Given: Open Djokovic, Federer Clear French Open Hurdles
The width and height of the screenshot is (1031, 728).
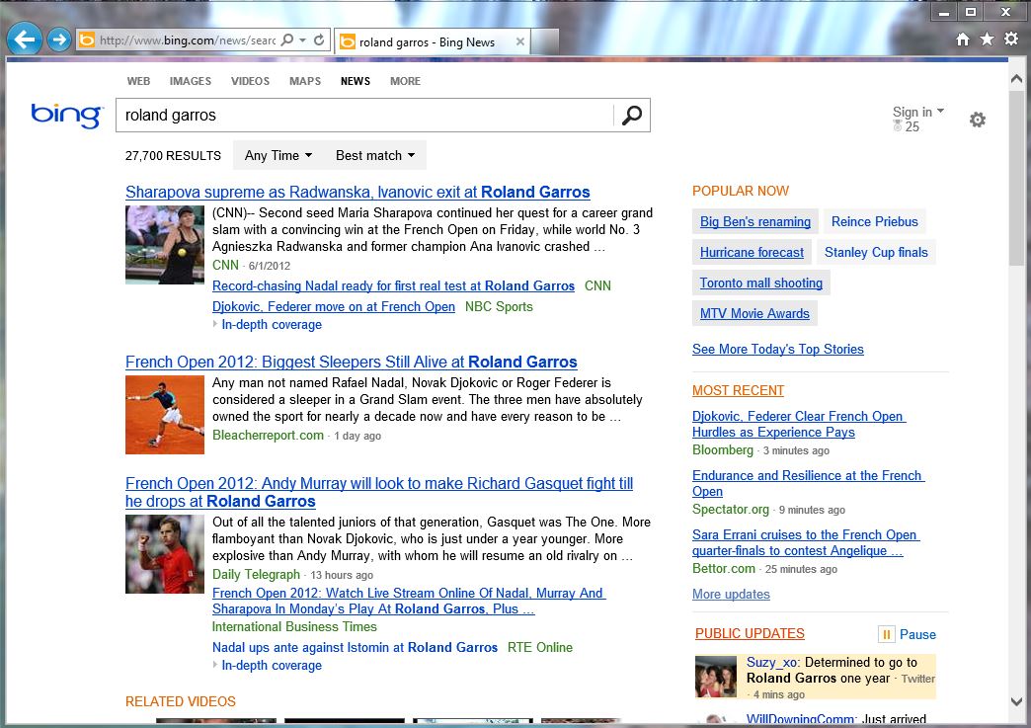Looking at the screenshot, I should [799, 424].
